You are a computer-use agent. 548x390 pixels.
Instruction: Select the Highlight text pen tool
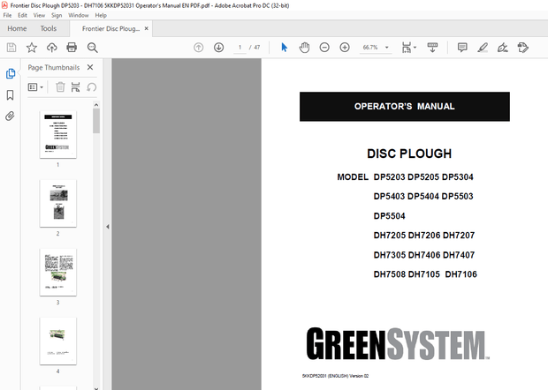coord(483,48)
